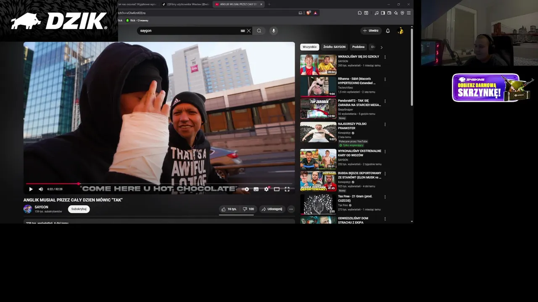The image size is (538, 302).
Task: Dislike the video with thumbs down
Action: coord(248,209)
